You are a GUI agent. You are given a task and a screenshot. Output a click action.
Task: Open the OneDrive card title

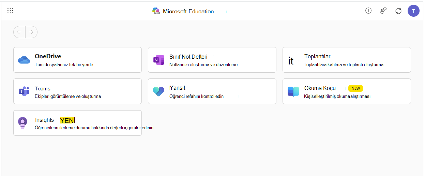[48, 56]
